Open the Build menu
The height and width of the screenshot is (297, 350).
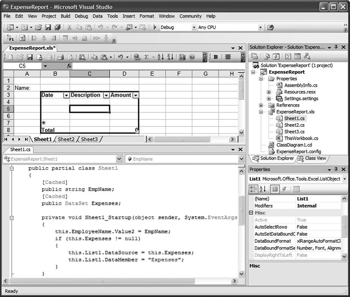pyautogui.click(x=65, y=16)
